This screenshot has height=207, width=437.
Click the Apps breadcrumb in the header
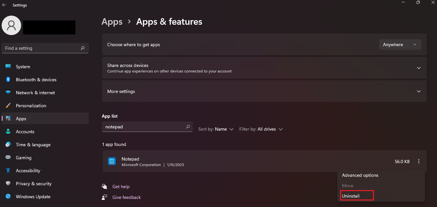[112, 22]
